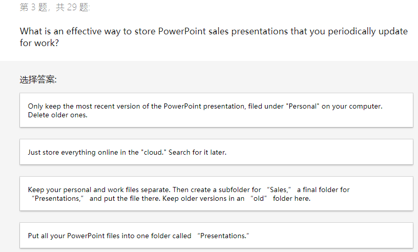Click the words "Delete older ones." in first answer
Viewport: 418px width, 252px height.
(x=57, y=115)
